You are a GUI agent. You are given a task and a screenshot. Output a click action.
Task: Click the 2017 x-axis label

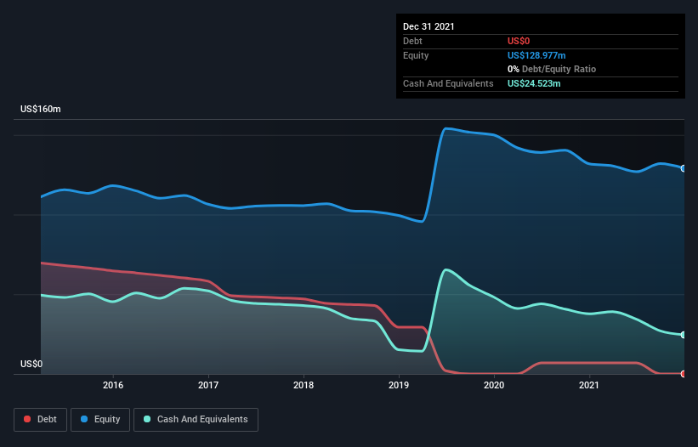point(208,385)
